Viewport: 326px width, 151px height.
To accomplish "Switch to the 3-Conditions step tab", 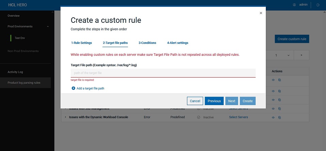I will pos(147,43).
